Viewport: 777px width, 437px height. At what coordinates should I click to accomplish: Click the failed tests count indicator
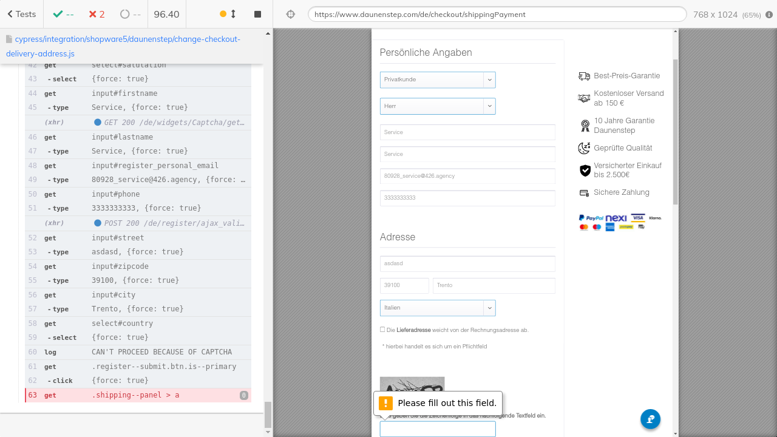pyautogui.click(x=96, y=14)
